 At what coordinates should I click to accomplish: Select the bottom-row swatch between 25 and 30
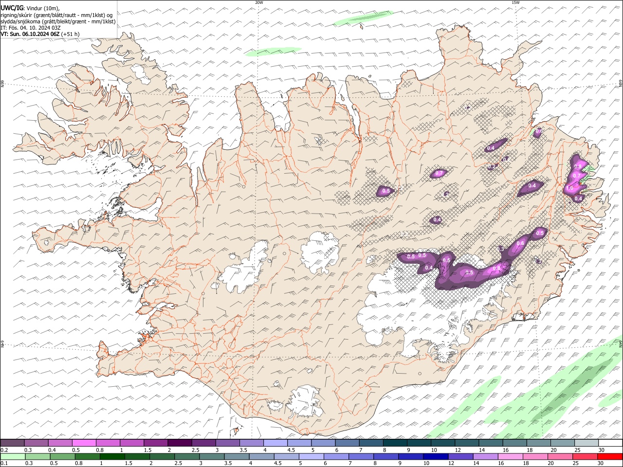coord(584,457)
